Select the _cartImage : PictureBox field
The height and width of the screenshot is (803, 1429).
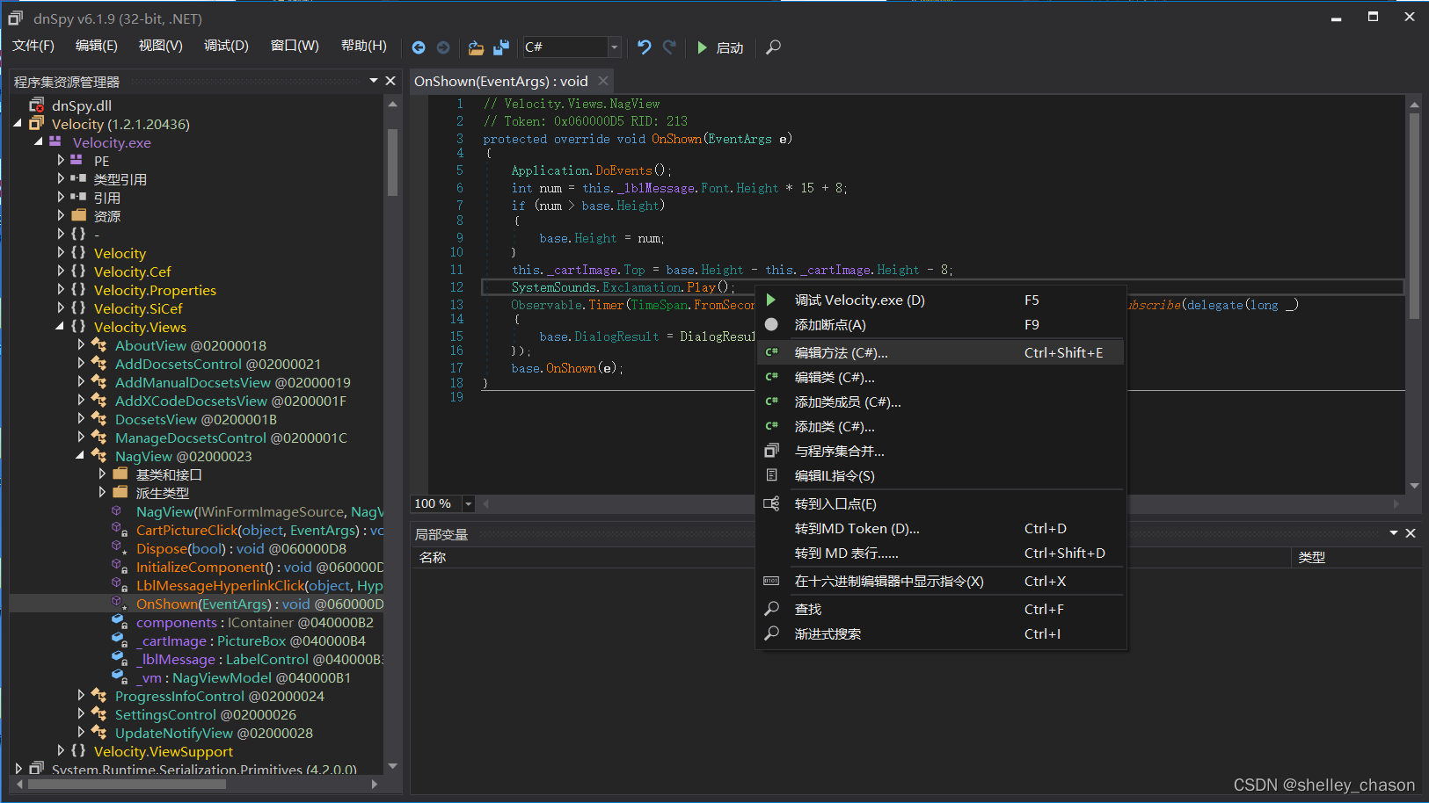pyautogui.click(x=251, y=640)
